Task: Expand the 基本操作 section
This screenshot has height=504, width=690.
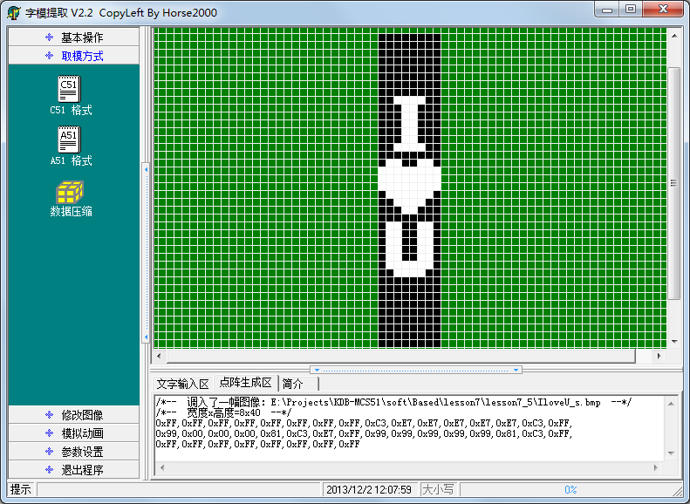Action: (74, 37)
